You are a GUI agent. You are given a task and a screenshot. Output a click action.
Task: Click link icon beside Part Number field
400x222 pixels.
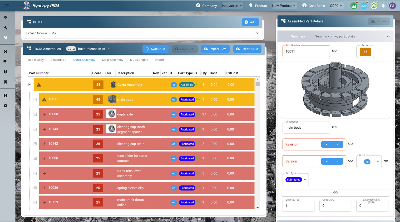click(x=334, y=51)
